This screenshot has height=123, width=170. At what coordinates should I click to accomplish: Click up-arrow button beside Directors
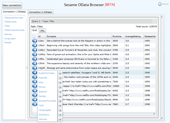[x=60, y=115]
